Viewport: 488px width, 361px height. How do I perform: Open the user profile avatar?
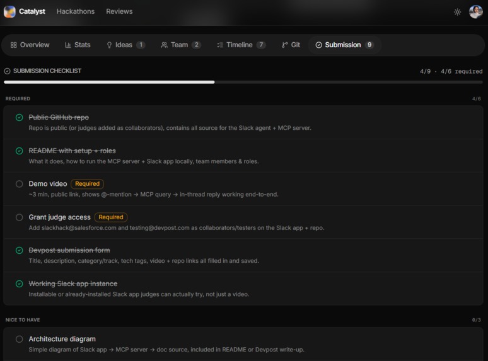click(x=475, y=12)
